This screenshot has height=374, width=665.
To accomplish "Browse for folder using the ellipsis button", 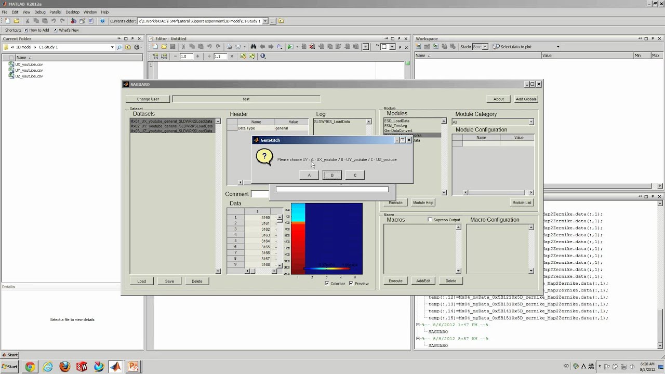I will [273, 21].
